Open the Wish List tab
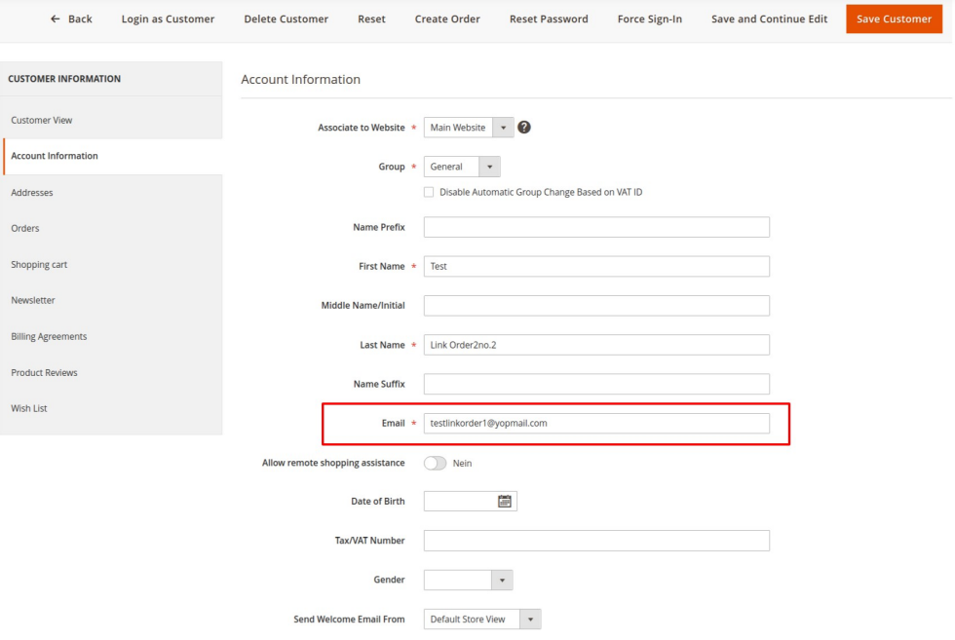The width and height of the screenshot is (955, 640). 29,409
